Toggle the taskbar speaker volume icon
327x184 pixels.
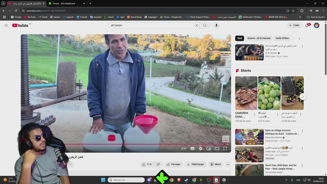coord(309,180)
